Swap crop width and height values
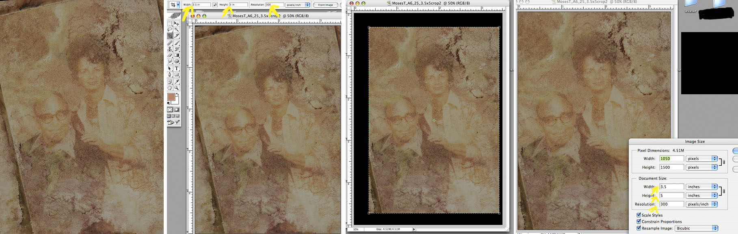The width and height of the screenshot is (738, 234). [x=215, y=5]
